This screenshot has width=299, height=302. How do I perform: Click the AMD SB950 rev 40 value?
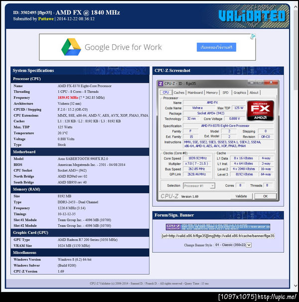click(72, 182)
